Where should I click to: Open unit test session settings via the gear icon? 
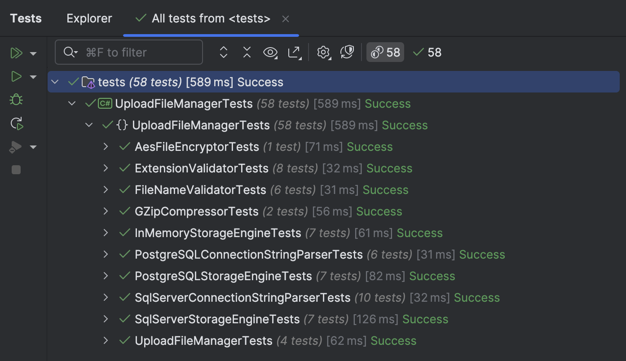point(323,52)
